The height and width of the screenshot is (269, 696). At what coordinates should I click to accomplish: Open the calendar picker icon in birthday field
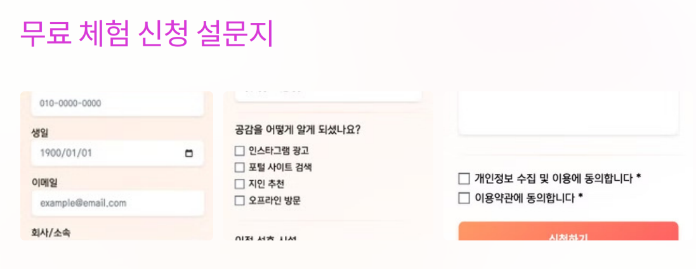(188, 154)
